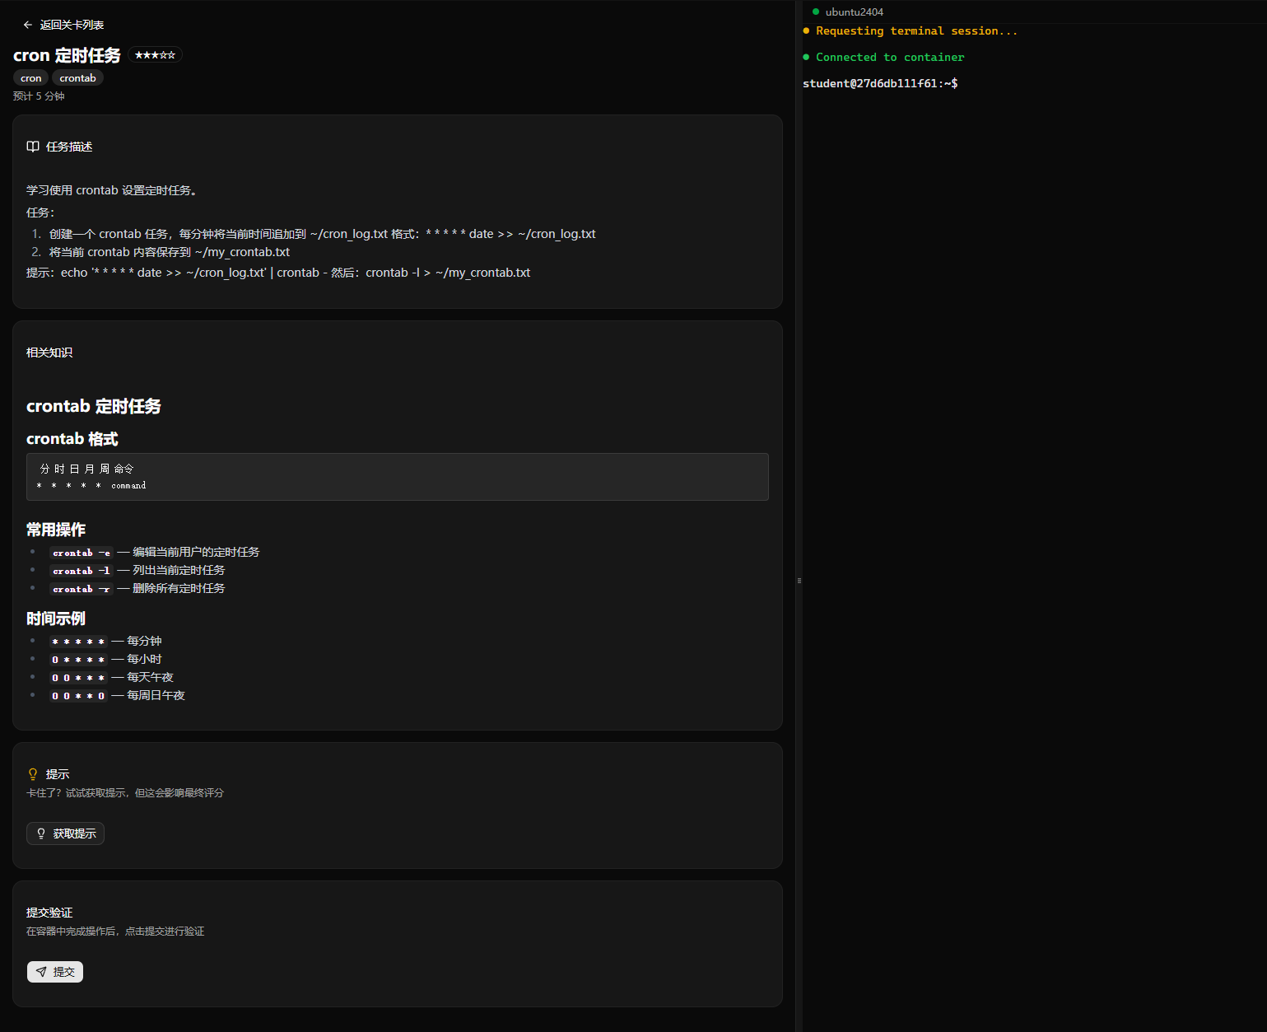
Task: Select the crontab tag
Action: click(77, 78)
